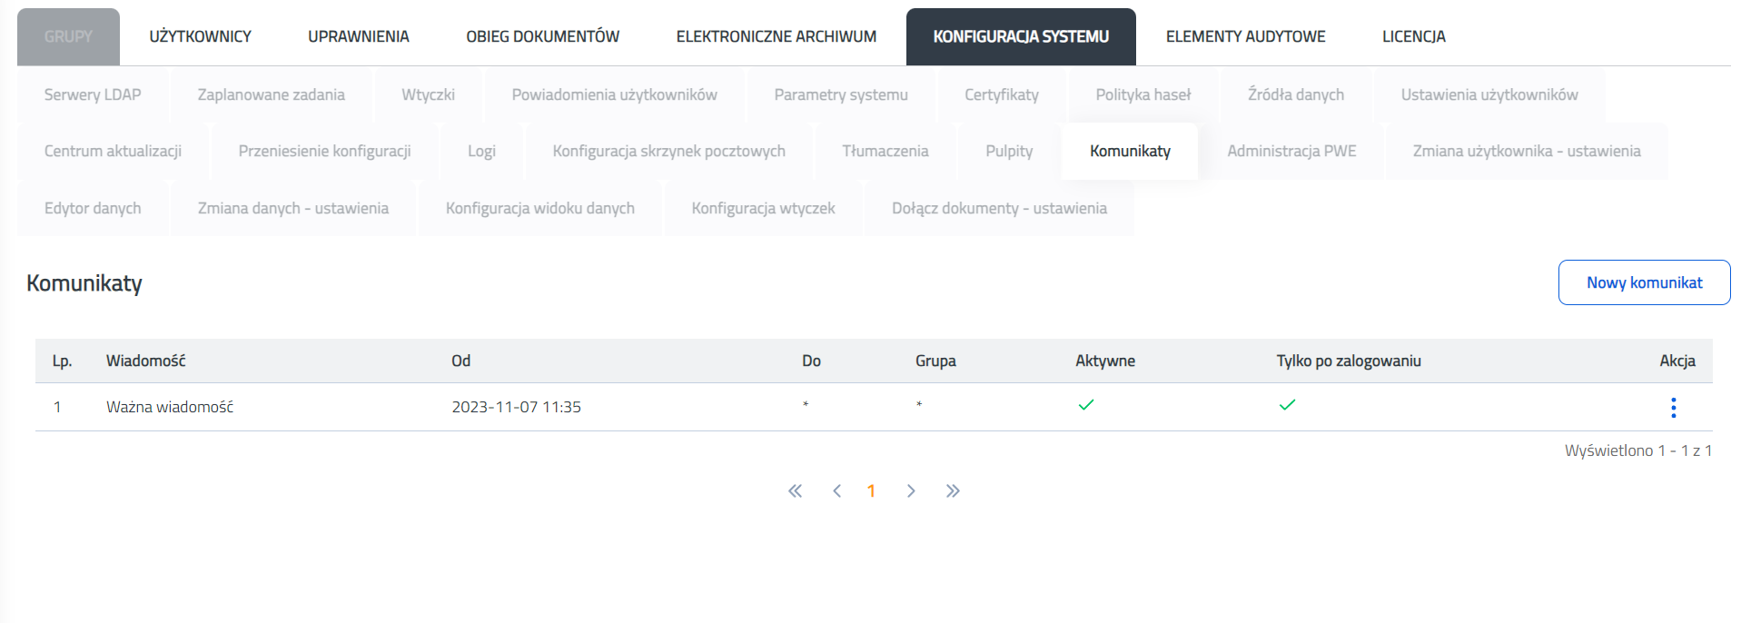The width and height of the screenshot is (1751, 623).
Task: Open the ELEKTRONICZNE ARCHIWUM tab
Action: click(x=776, y=36)
